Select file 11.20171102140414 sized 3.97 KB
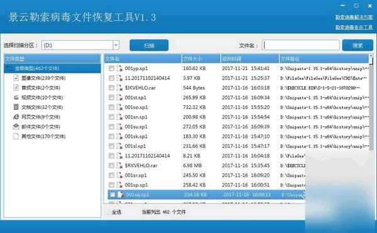This screenshot has height=233, width=377. point(147,78)
